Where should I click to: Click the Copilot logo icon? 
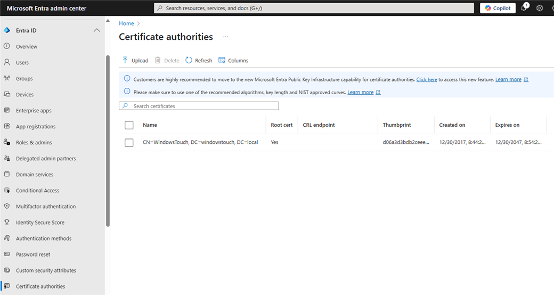(488, 8)
